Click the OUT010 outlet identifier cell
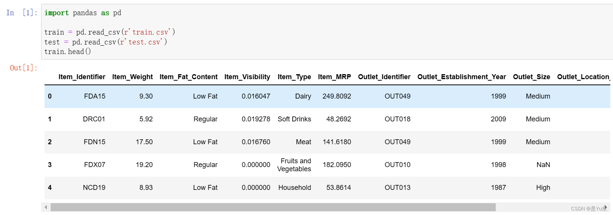 tap(397, 165)
